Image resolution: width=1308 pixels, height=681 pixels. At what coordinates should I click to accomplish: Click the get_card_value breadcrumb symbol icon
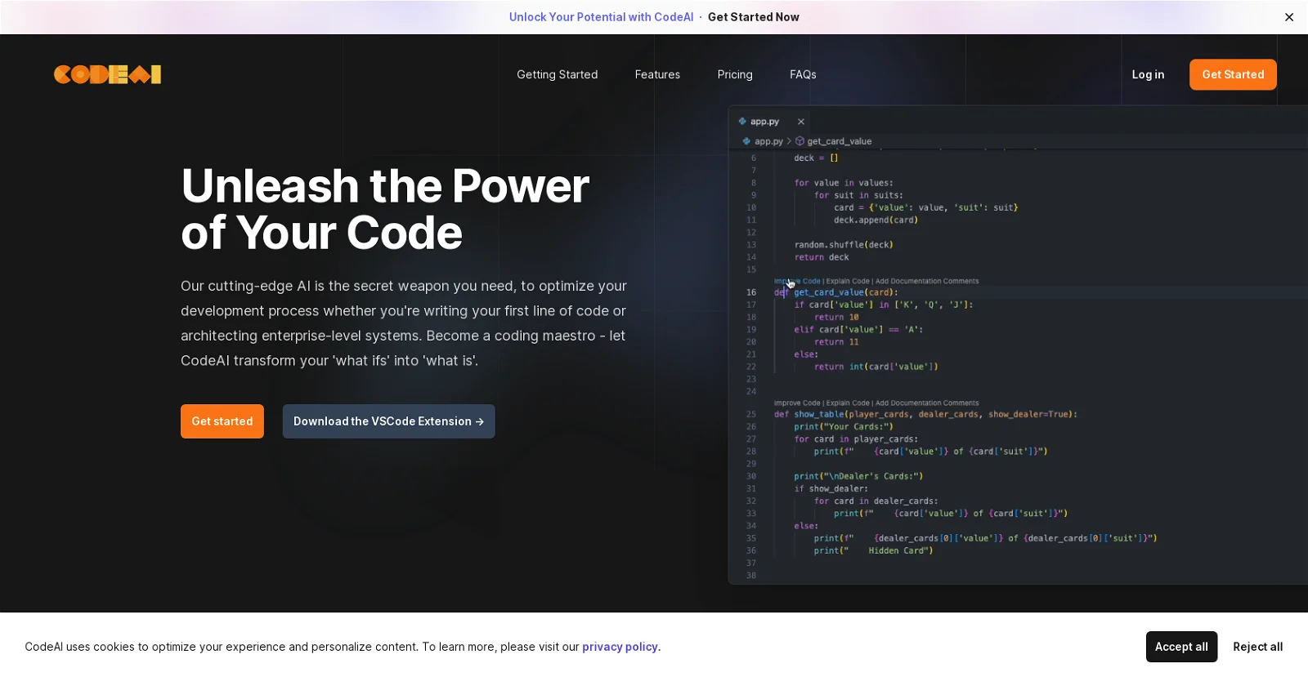tap(800, 141)
